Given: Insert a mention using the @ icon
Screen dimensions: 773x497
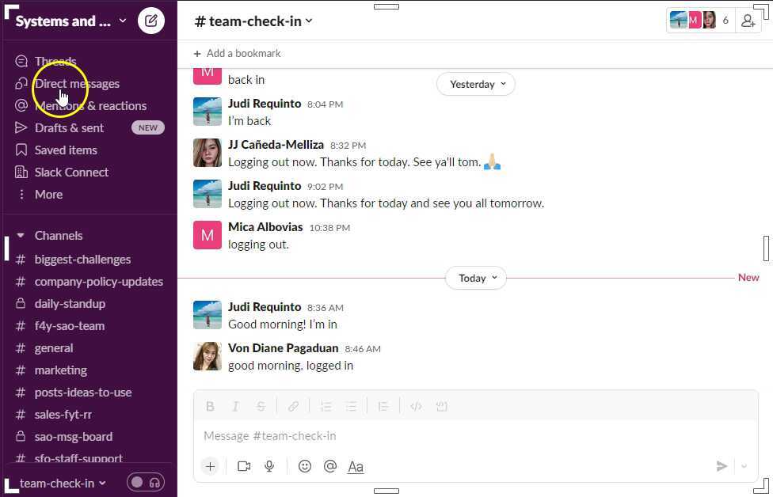Looking at the screenshot, I should [x=330, y=466].
